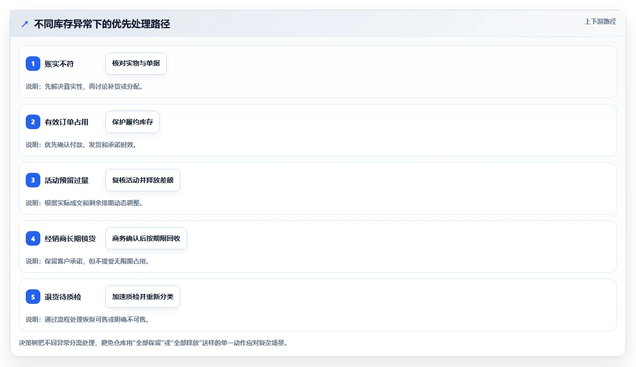Click the number 4 badge for 经销商长期锁货
Viewport: 636px width, 367px height.
pyautogui.click(x=33, y=238)
